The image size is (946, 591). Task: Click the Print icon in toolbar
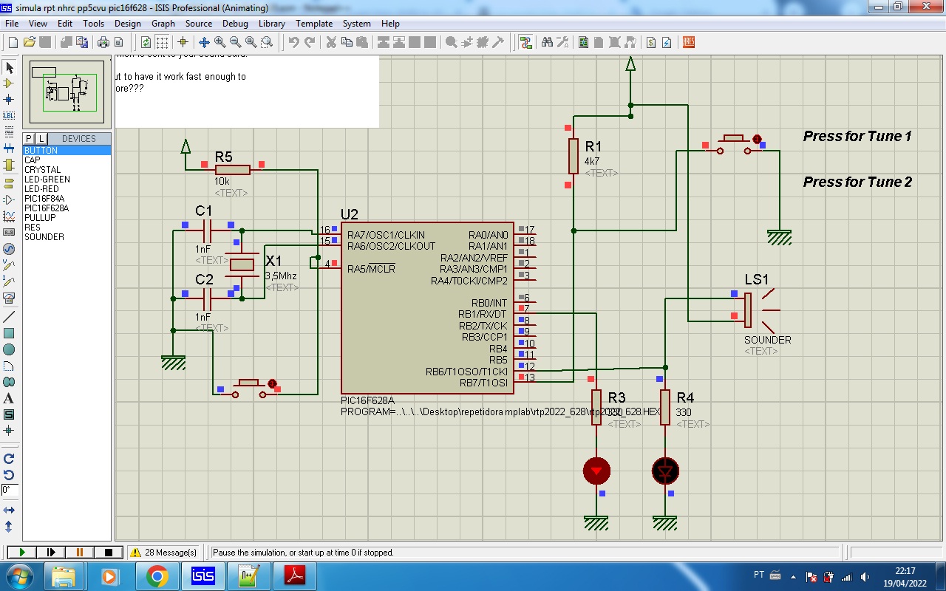pyautogui.click(x=103, y=42)
